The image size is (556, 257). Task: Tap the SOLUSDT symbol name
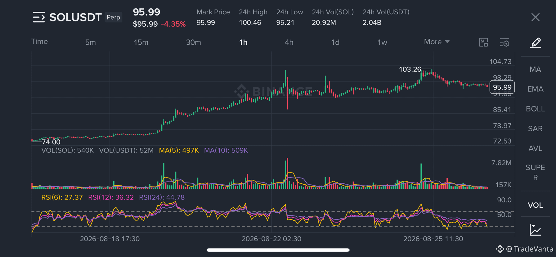[x=76, y=17]
